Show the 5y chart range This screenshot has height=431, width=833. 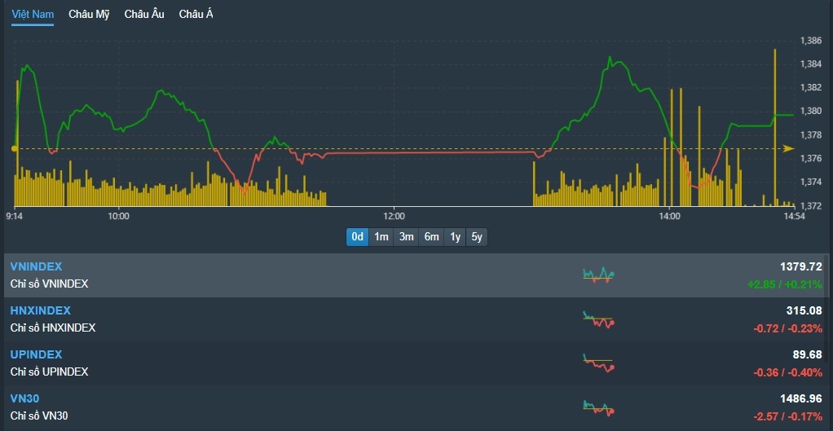point(477,237)
